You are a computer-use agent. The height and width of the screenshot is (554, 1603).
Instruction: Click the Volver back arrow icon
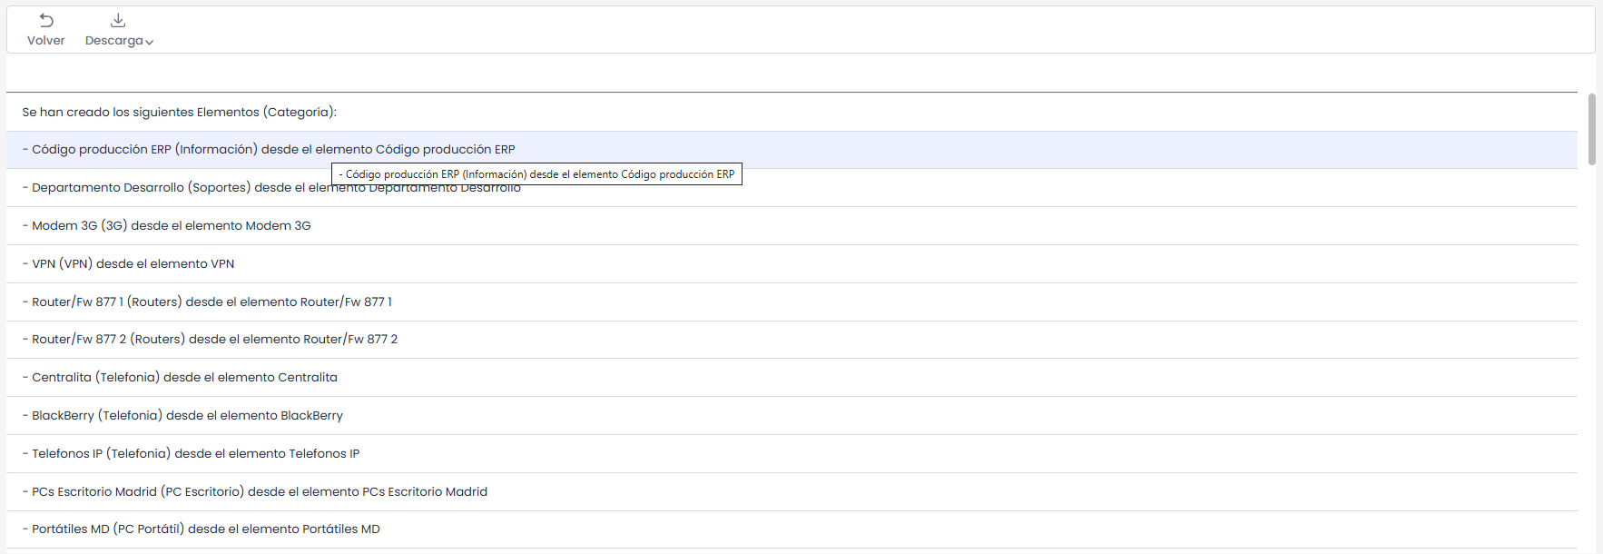(46, 21)
